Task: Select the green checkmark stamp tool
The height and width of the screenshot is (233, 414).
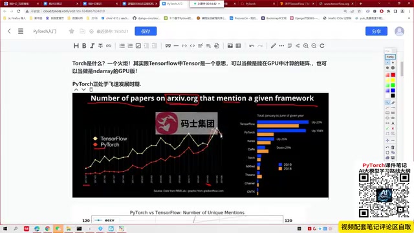Action: pos(387,128)
